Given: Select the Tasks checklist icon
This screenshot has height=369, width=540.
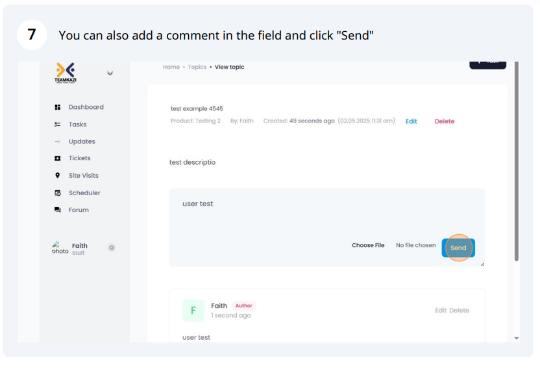Looking at the screenshot, I should pyautogui.click(x=58, y=125).
